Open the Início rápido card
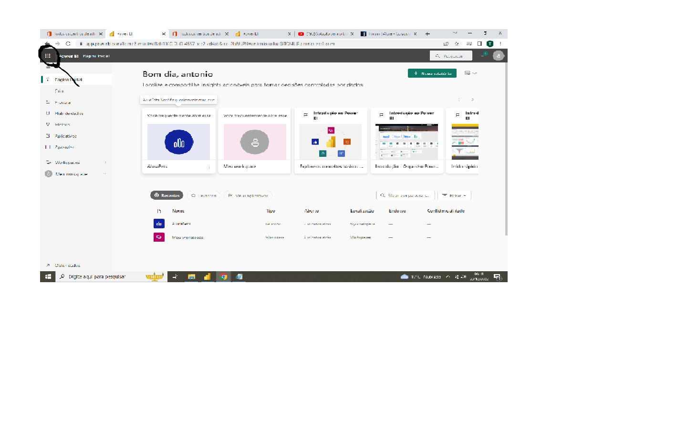The width and height of the screenshot is (687, 429). tap(463, 141)
